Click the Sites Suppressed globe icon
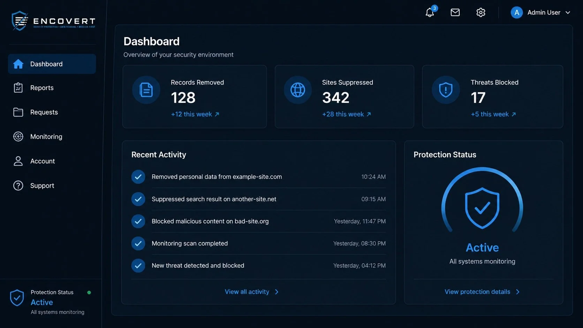 pyautogui.click(x=298, y=90)
